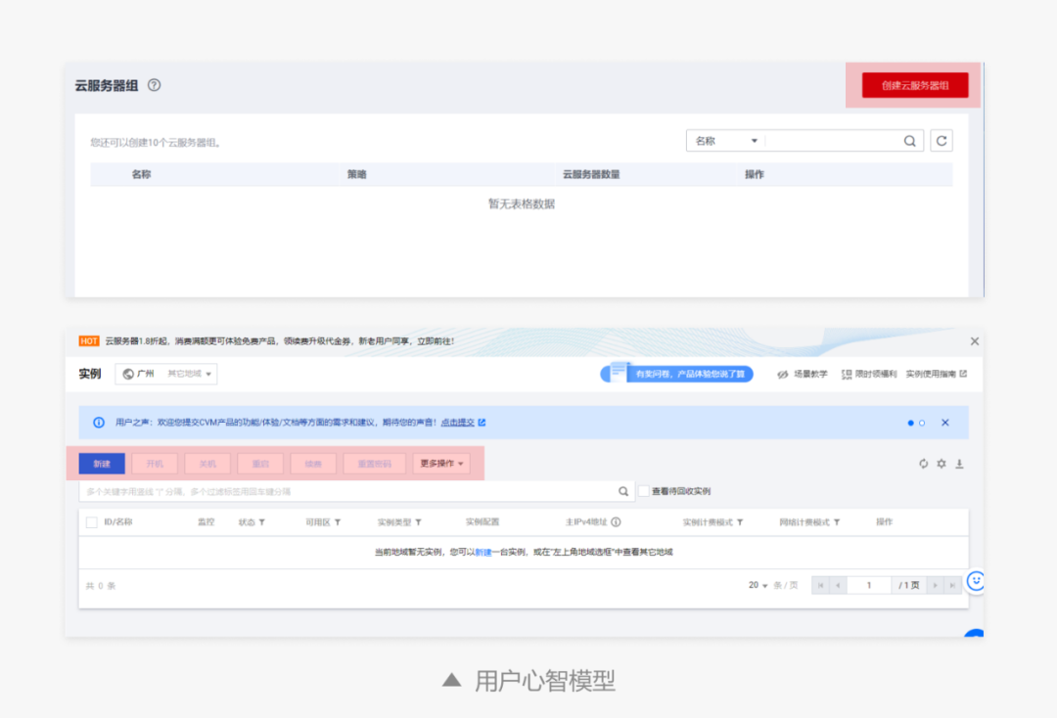Go to next page of instances
This screenshot has width=1057, height=718.
[x=935, y=585]
